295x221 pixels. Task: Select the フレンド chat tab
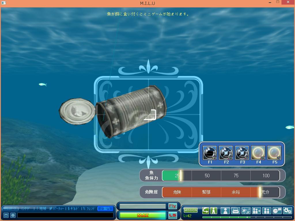click(90, 208)
